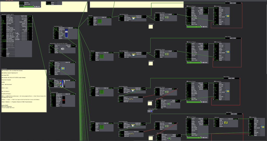267x141 pixels.
Task: Click sine-wave icon of Smoother near Comment 3
Action: click(131, 99)
